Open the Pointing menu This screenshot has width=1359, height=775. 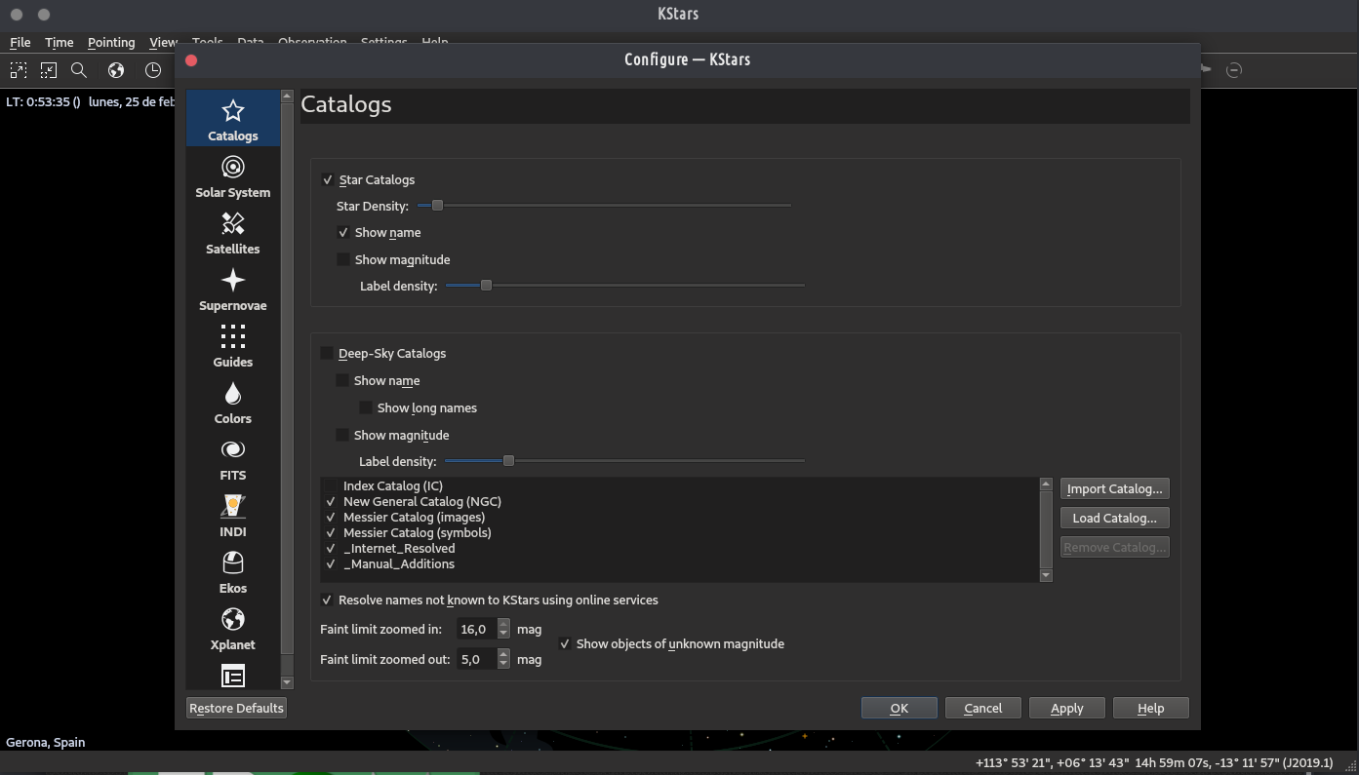tap(111, 42)
